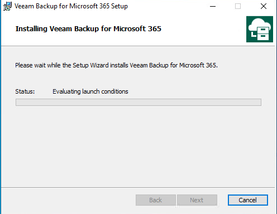277x214 pixels.
Task: Click the 'Veeam Backup for Microsoft 365 Setup' title
Action: pos(71,6)
